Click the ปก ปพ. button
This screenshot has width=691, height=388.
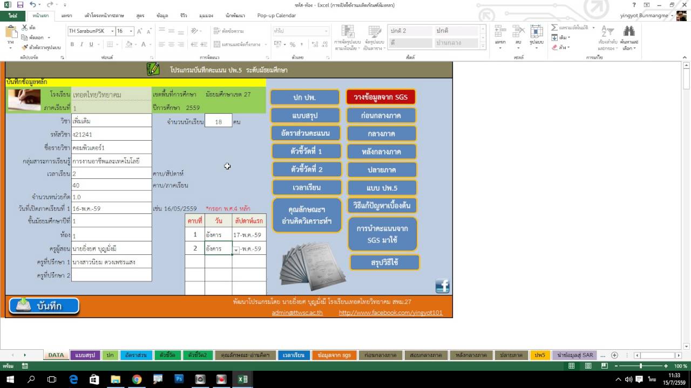click(x=305, y=98)
